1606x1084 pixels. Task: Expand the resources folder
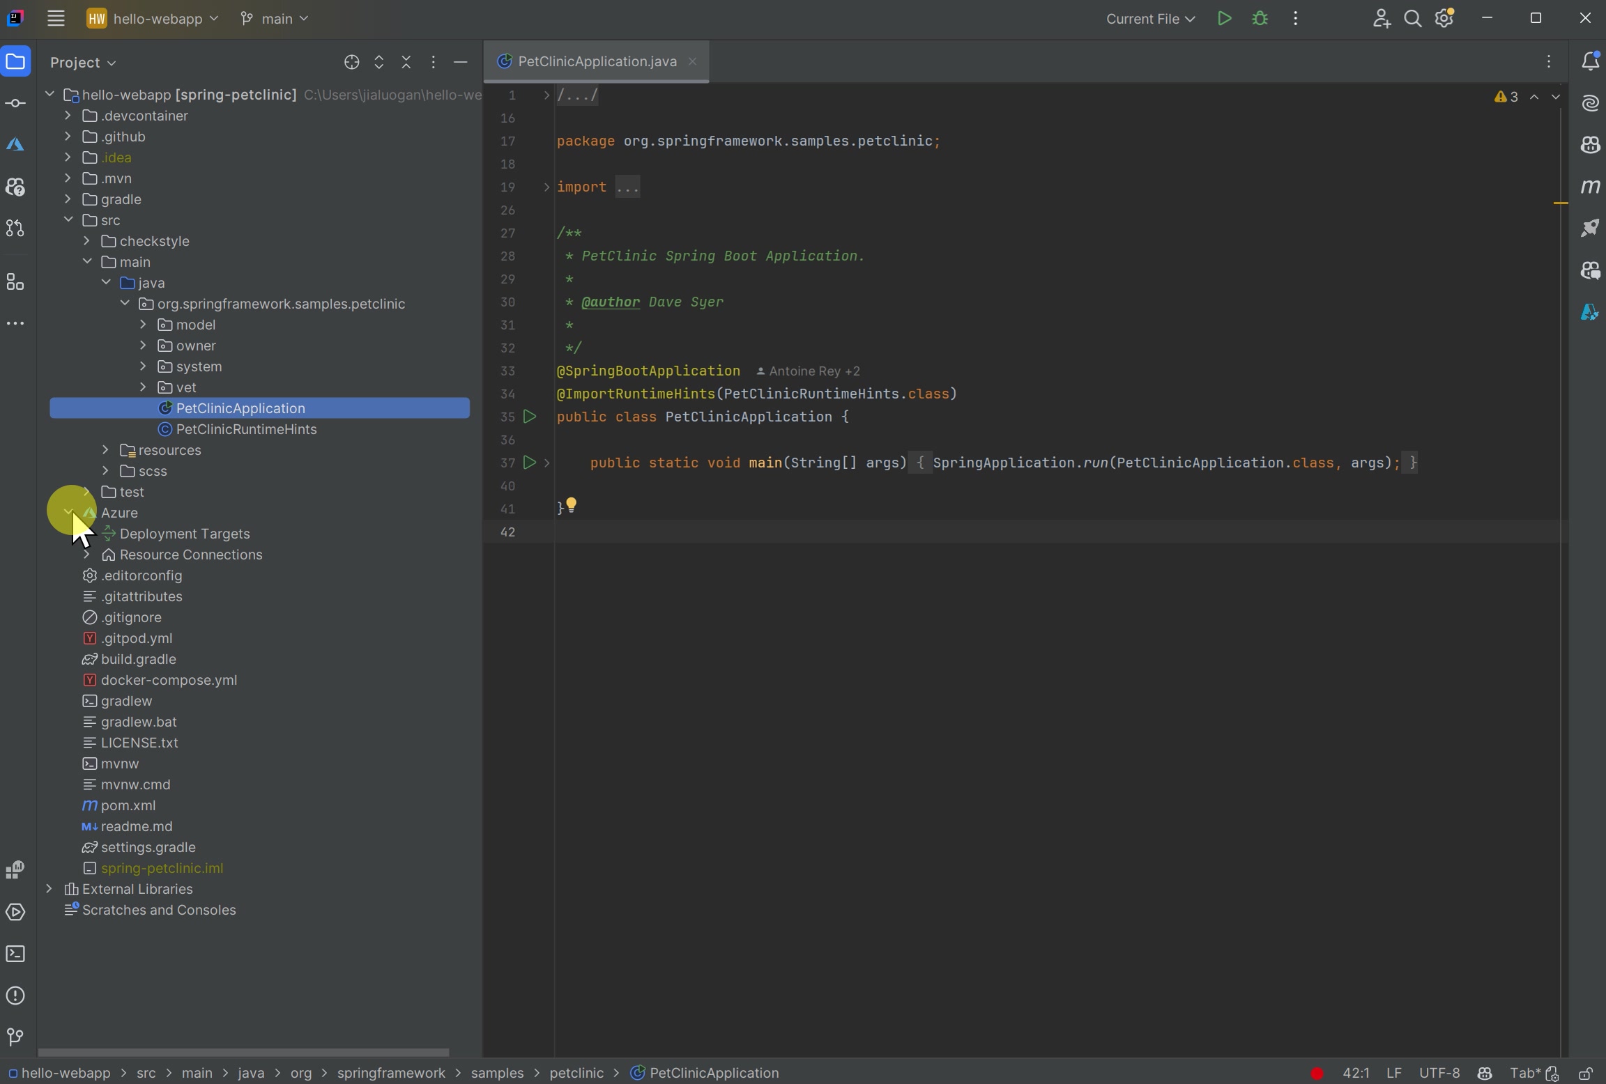click(x=105, y=450)
